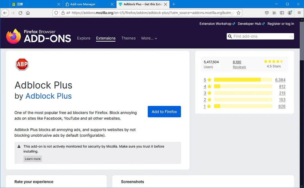Open the Firefox hamburger application menu
This screenshot has width=304, height=188.
pos(299,13)
